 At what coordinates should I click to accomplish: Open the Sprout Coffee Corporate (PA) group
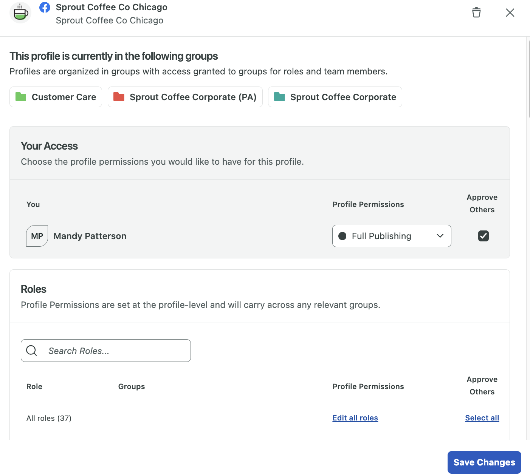185,97
